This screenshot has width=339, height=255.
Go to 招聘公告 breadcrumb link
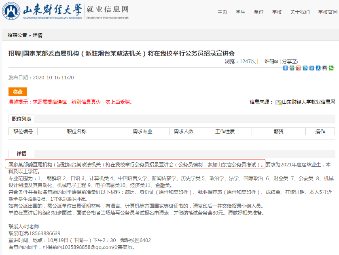point(17,35)
